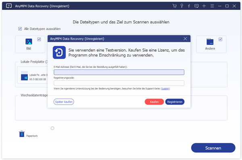Image resolution: width=242 pixels, height=160 pixels.
Task: Maximize the main application window
Action: click(x=227, y=6)
